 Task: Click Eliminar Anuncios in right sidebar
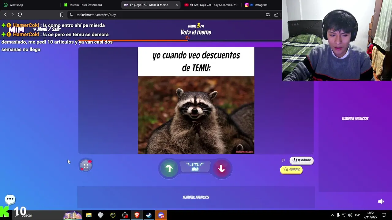(x=355, y=119)
